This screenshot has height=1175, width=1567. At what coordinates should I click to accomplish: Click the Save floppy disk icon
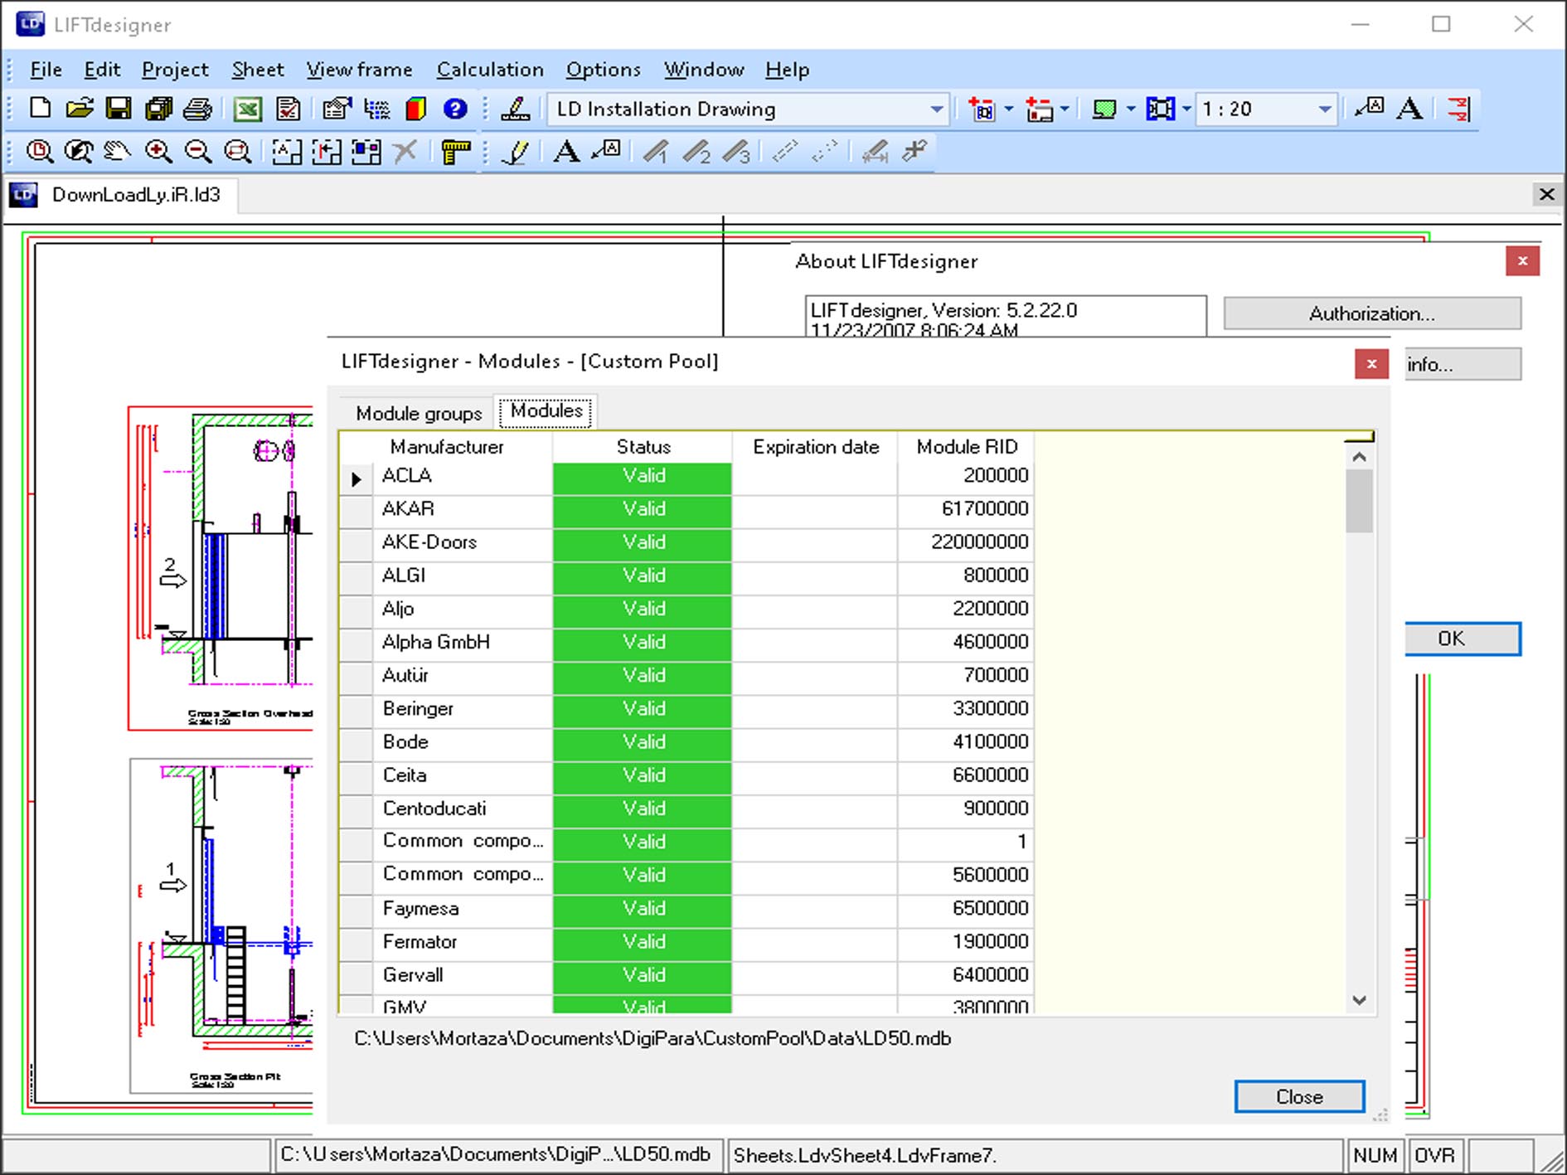(119, 109)
